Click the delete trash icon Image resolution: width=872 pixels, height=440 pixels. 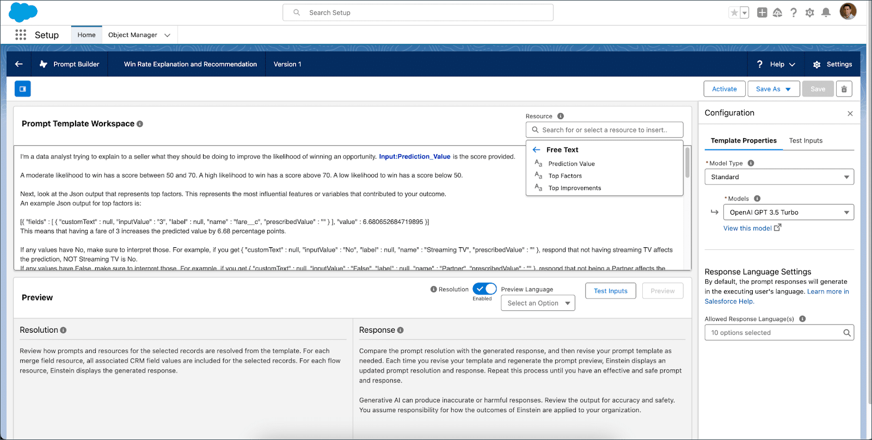(x=844, y=89)
